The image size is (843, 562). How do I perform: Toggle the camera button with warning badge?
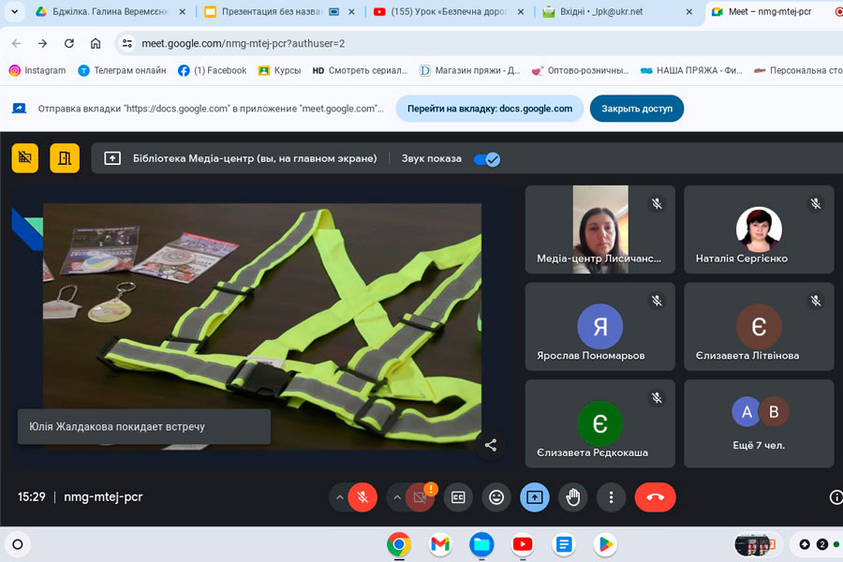(x=421, y=497)
